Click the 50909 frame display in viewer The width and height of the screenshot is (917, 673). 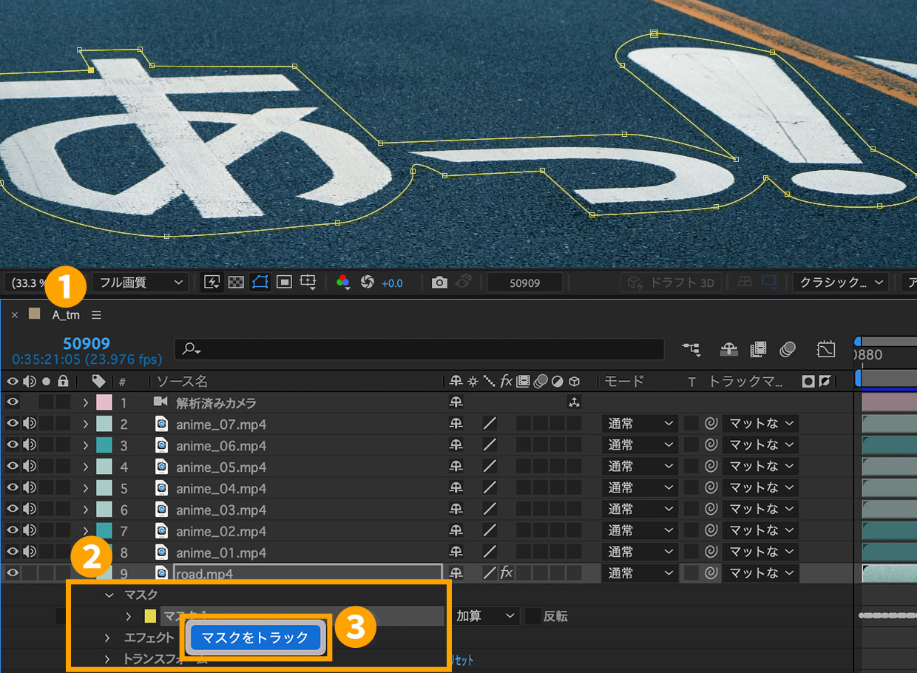tap(525, 283)
